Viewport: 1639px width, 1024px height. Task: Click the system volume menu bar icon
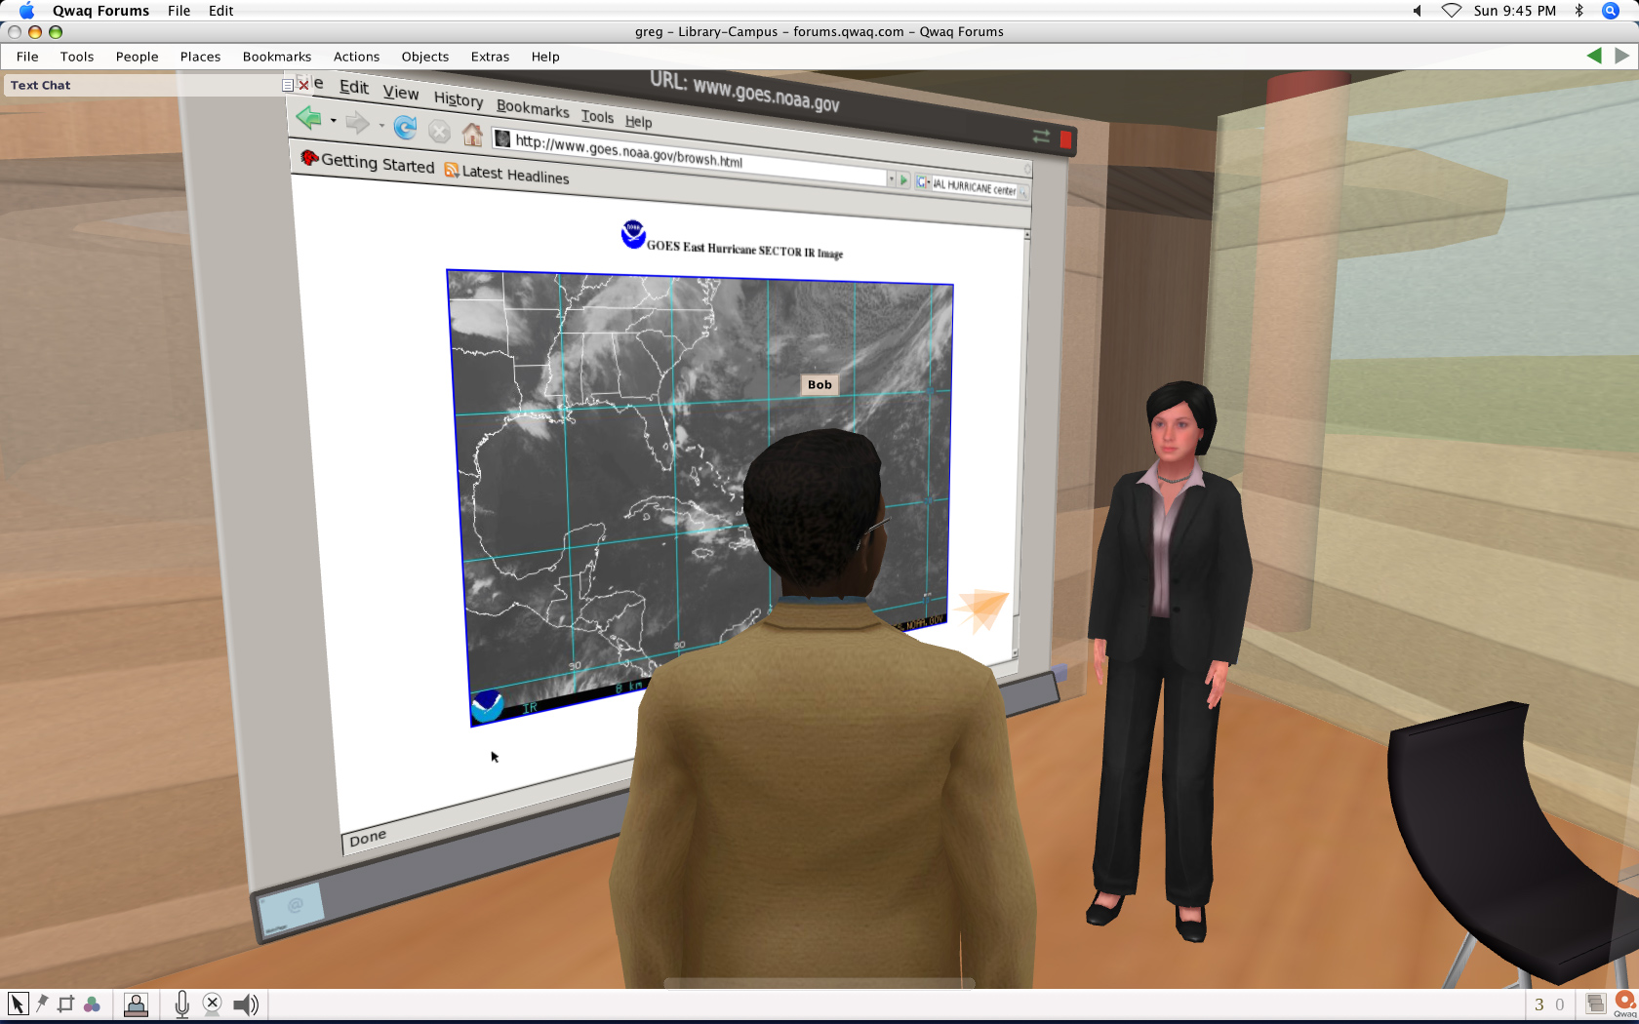click(1417, 11)
